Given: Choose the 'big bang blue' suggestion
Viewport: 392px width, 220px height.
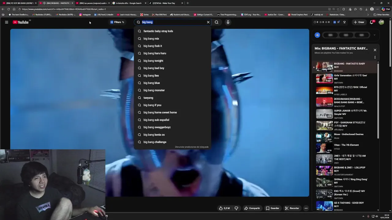Looking at the screenshot, I should point(172,83).
